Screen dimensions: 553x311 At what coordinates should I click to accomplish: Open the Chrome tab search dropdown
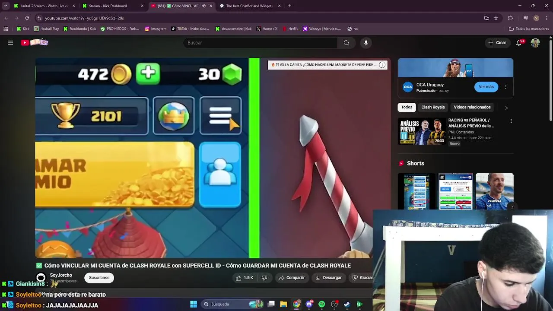tap(6, 6)
